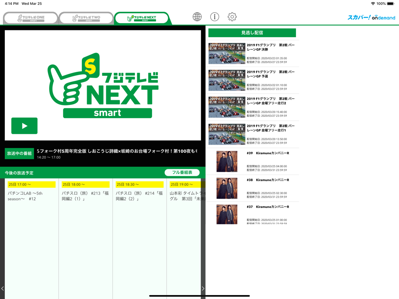Viewport: 399px width, 299px height.
Task: Select the #39 Kiramuneカンパニー-R title
Action: coord(268,153)
